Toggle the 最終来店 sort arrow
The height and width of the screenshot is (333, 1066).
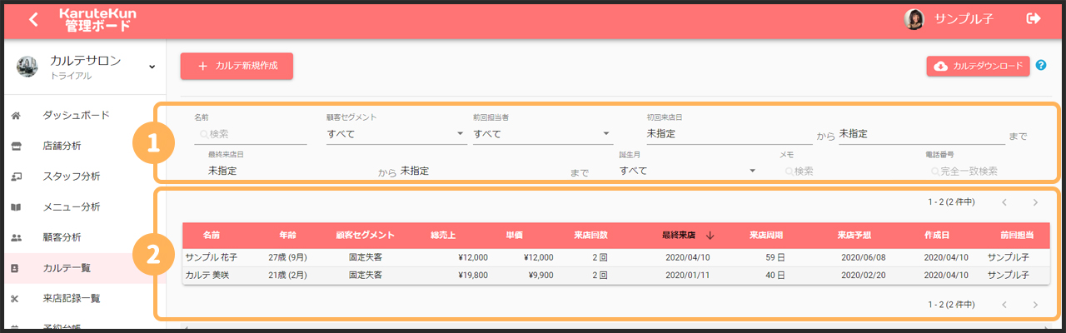click(x=710, y=235)
